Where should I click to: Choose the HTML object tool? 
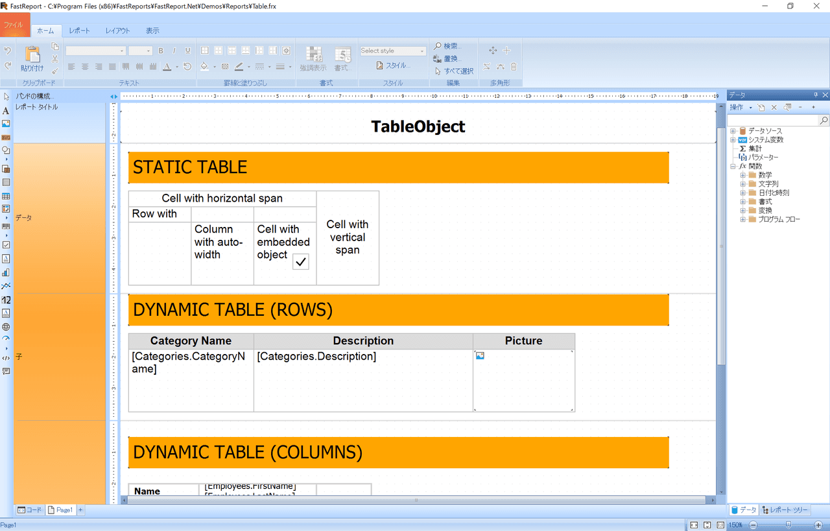pos(6,358)
